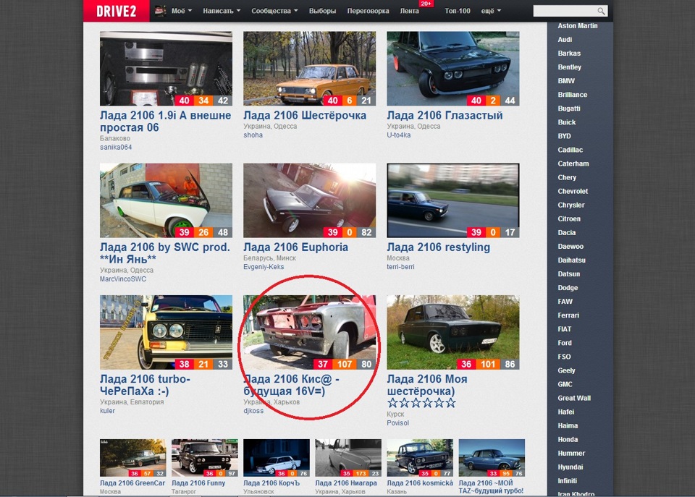Viewport: 695px width, 497px height.
Task: Visit user kuler profile
Action: [x=107, y=411]
